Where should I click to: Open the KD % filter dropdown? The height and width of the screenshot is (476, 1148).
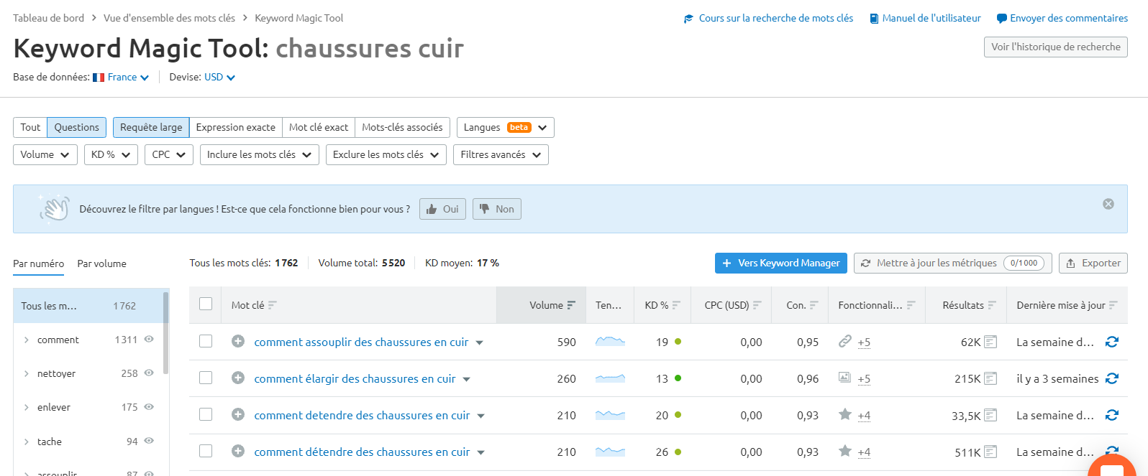[111, 154]
